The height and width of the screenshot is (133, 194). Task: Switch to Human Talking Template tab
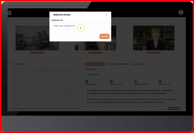tap(95, 64)
